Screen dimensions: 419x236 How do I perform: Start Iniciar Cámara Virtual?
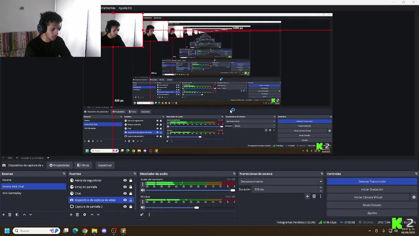click(x=368, y=197)
